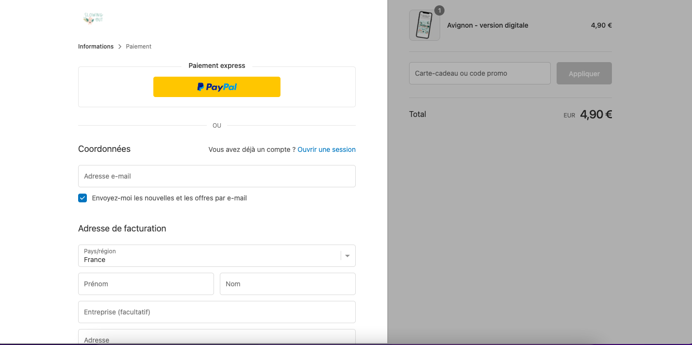Click into the Prénom field

(146, 284)
